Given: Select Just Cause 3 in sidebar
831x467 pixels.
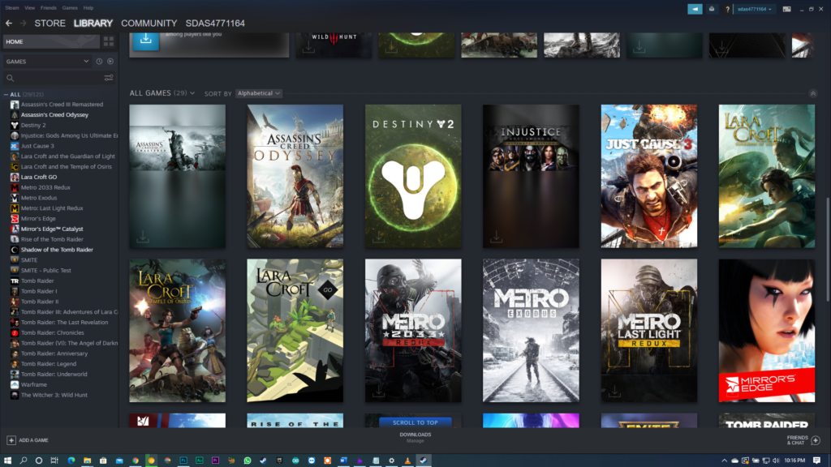Looking at the screenshot, I should 37,146.
